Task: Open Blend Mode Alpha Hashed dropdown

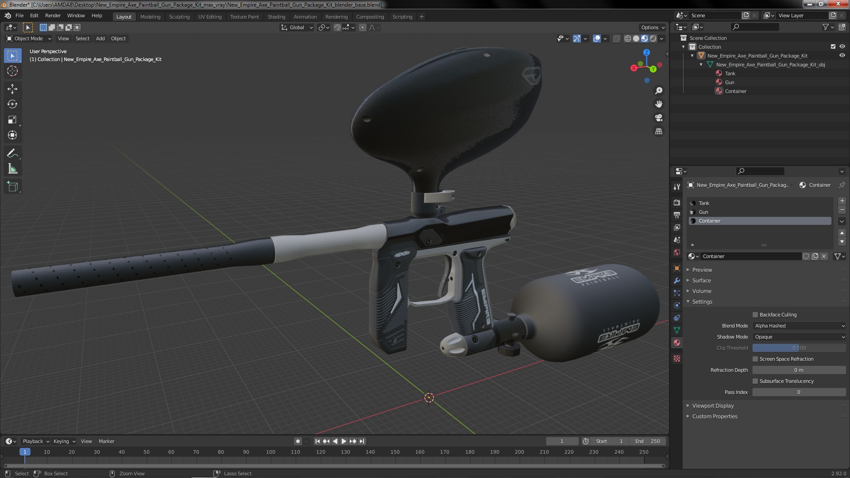Action: coord(799,326)
